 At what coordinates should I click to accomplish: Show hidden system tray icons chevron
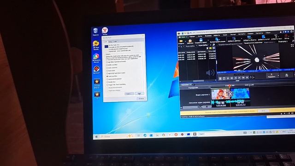pos(251,132)
